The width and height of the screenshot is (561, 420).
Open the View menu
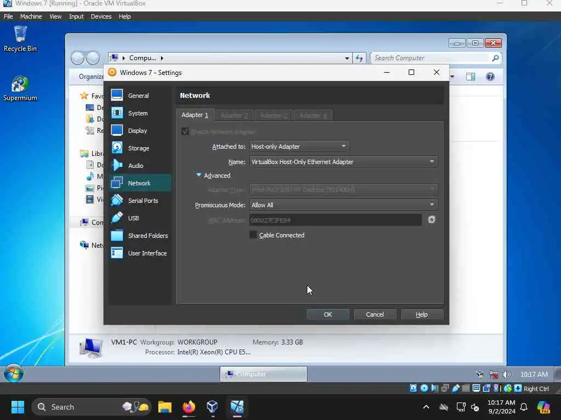pyautogui.click(x=55, y=16)
